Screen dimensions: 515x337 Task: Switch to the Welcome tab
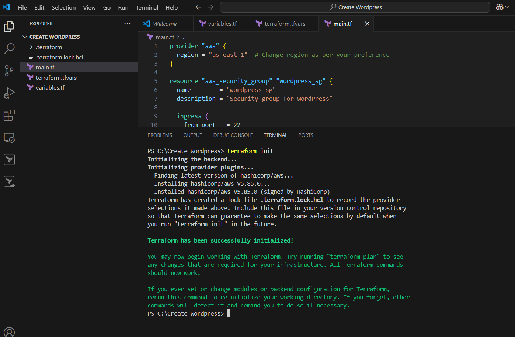pos(166,24)
